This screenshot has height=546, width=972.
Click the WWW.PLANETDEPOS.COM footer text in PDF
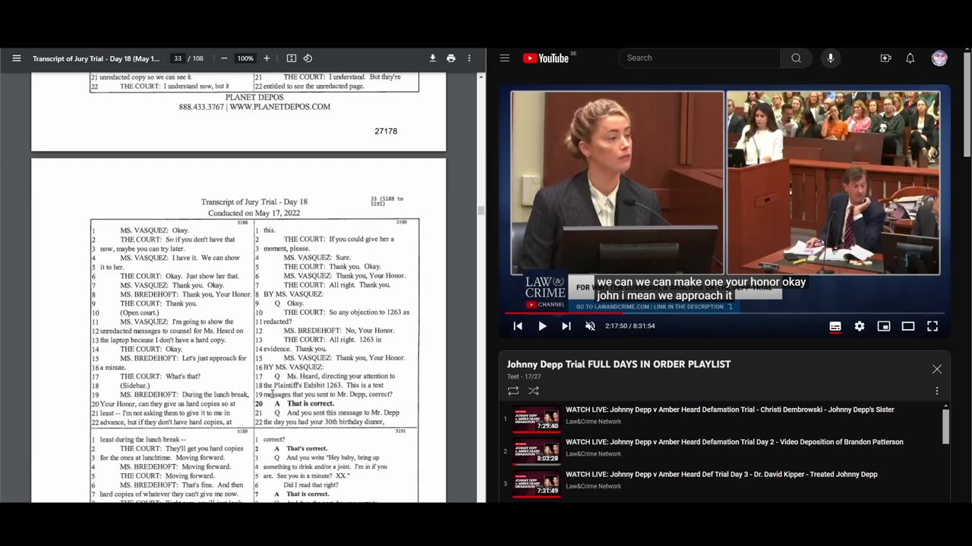(x=279, y=107)
